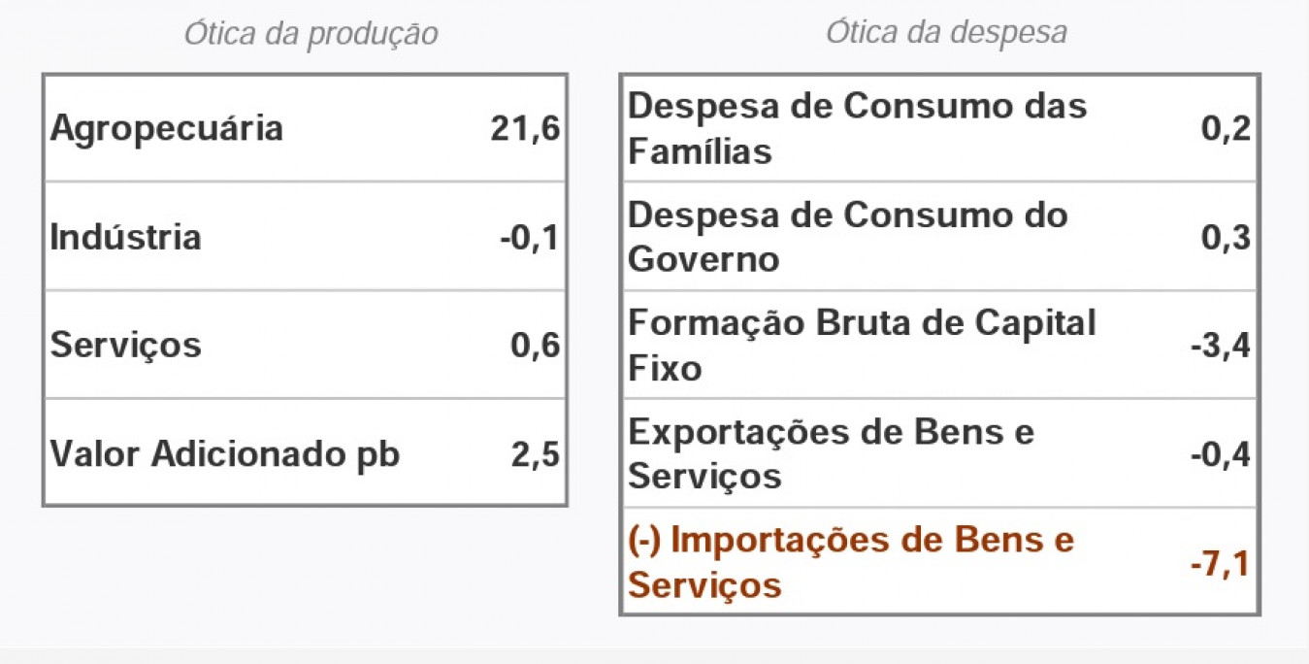
Task: Select the Serviços row label
Action: pyautogui.click(x=126, y=345)
